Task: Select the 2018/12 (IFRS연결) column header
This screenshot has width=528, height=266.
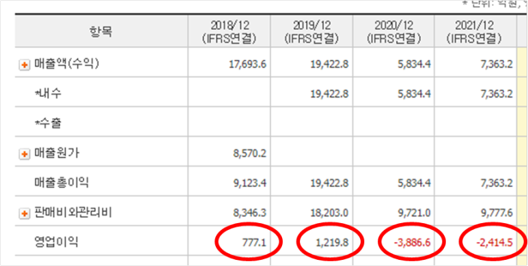Action: [x=230, y=31]
